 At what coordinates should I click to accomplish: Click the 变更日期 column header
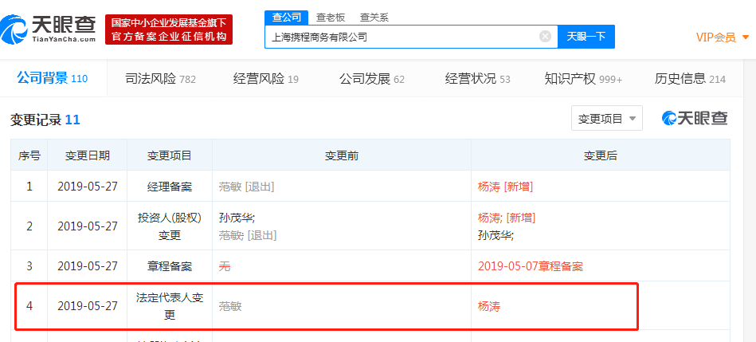(x=88, y=155)
